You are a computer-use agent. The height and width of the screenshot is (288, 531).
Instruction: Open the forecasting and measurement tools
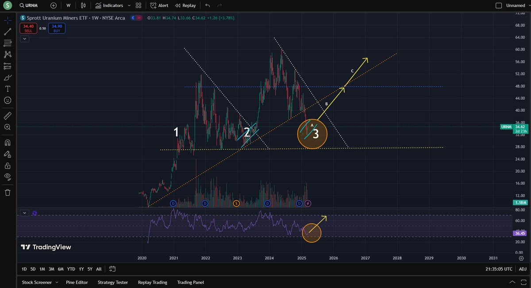[x=8, y=66]
